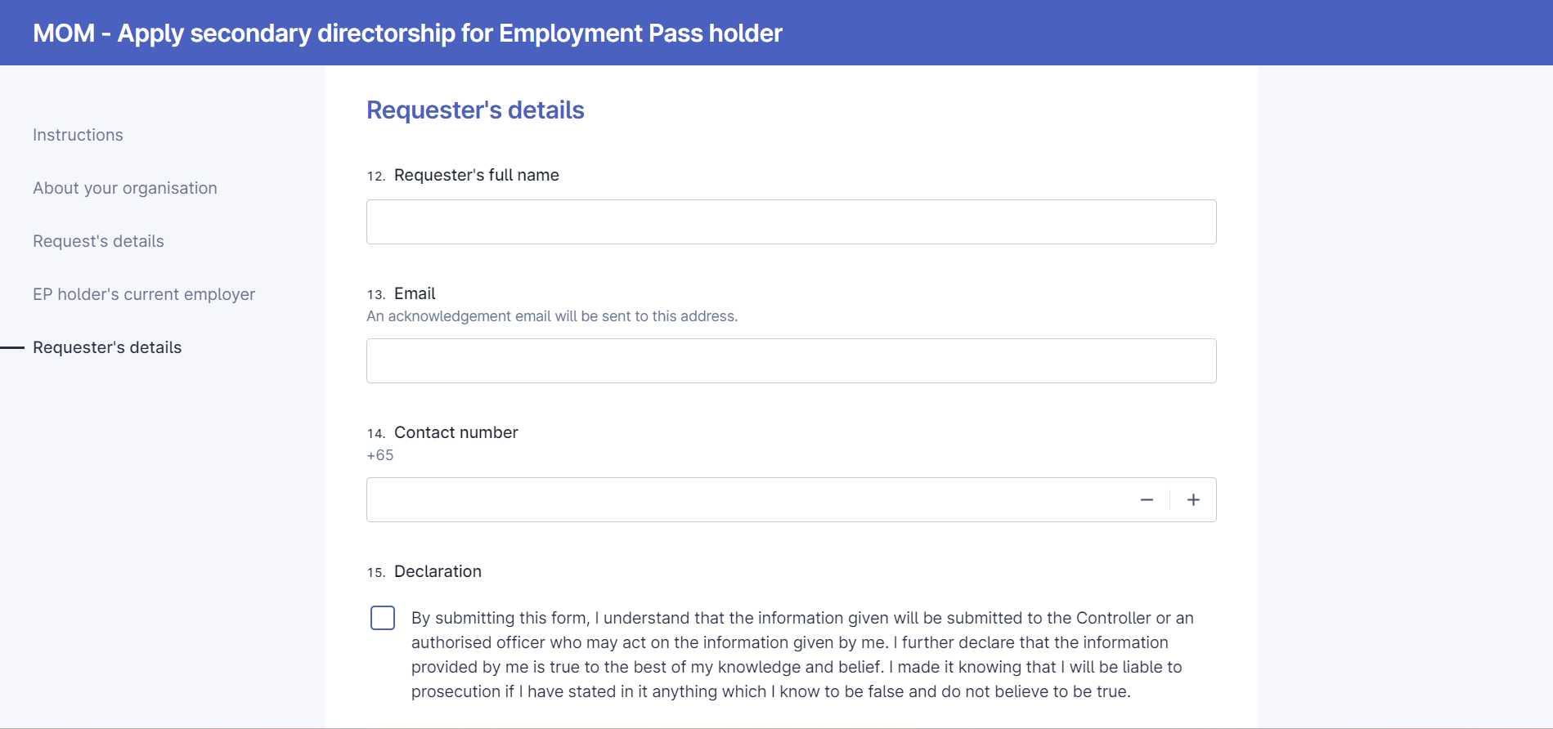The height and width of the screenshot is (729, 1553).
Task: Click the MOM form title header
Action: click(x=407, y=33)
